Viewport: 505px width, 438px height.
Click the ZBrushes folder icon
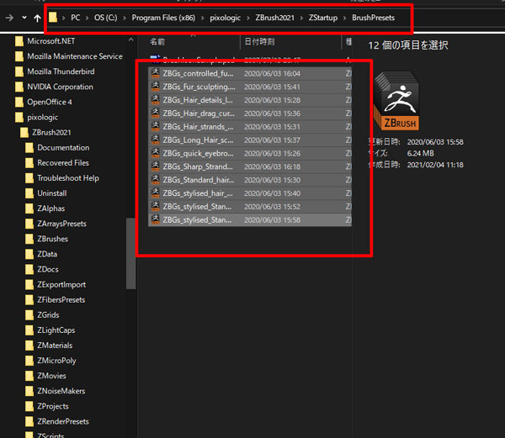29,239
